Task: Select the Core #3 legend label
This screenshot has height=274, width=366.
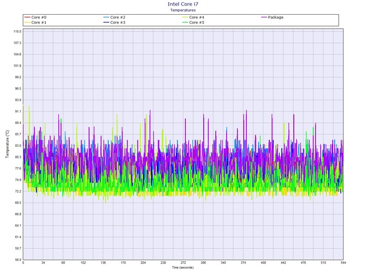Action: [x=117, y=22]
